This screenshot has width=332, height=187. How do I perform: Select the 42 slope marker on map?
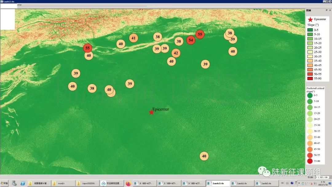coord(176,53)
